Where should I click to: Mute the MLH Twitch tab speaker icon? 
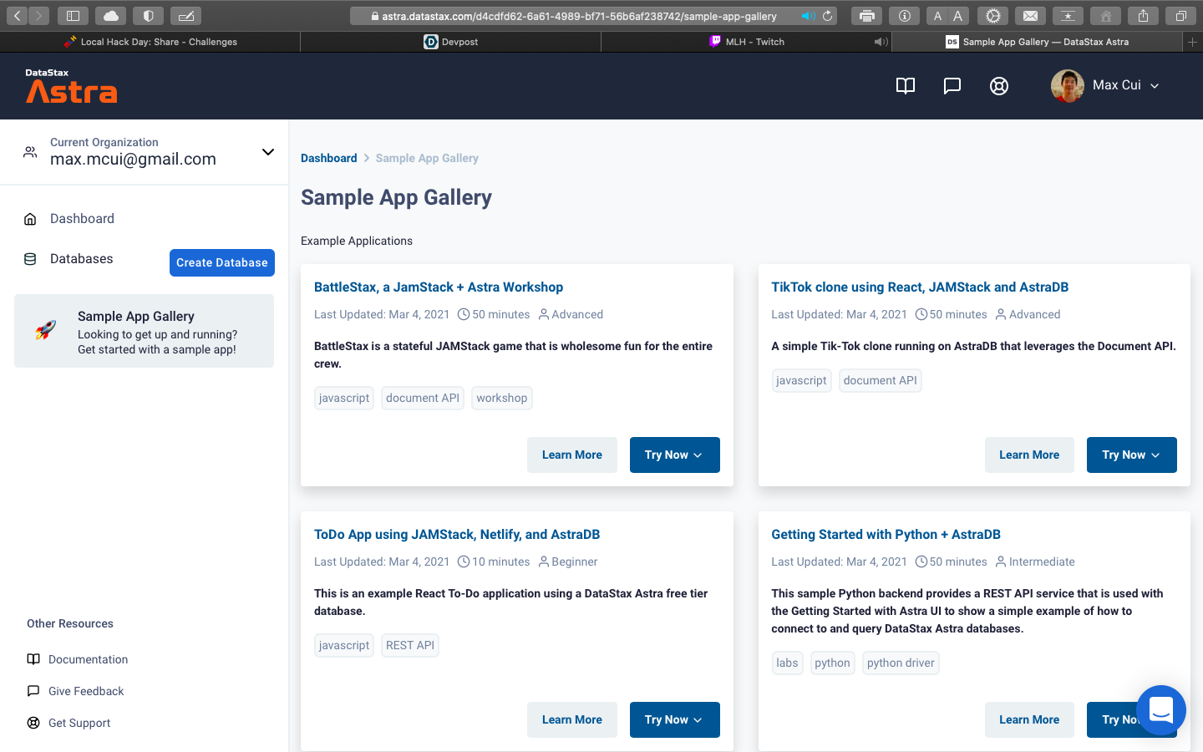click(x=881, y=42)
